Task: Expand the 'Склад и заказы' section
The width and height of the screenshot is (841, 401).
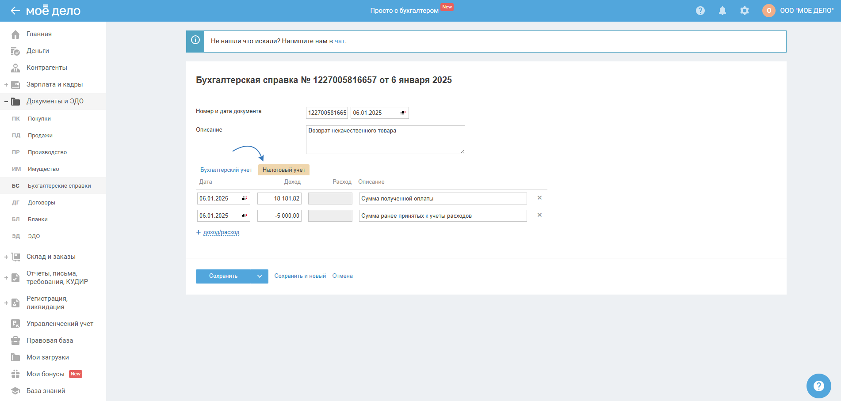Action: (6, 257)
